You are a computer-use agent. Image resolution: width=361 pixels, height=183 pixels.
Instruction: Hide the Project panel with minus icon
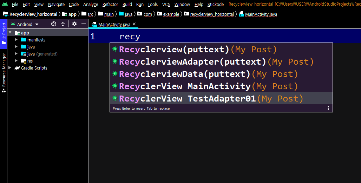tap(84, 24)
